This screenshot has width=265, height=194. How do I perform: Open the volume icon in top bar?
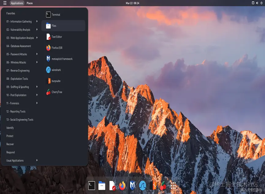(x=257, y=3)
